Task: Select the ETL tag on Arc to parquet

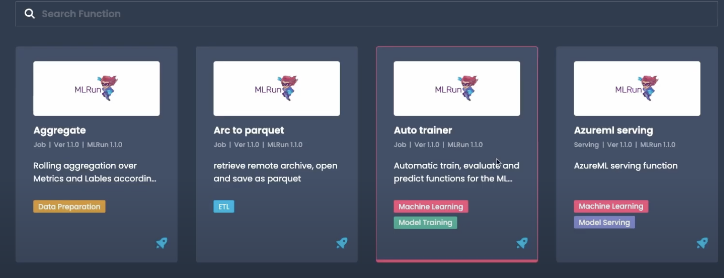Action: [x=224, y=207]
